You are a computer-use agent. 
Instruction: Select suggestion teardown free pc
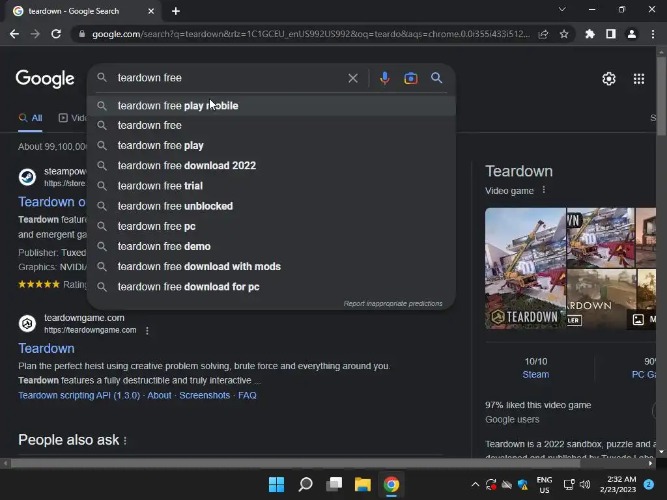point(272,226)
